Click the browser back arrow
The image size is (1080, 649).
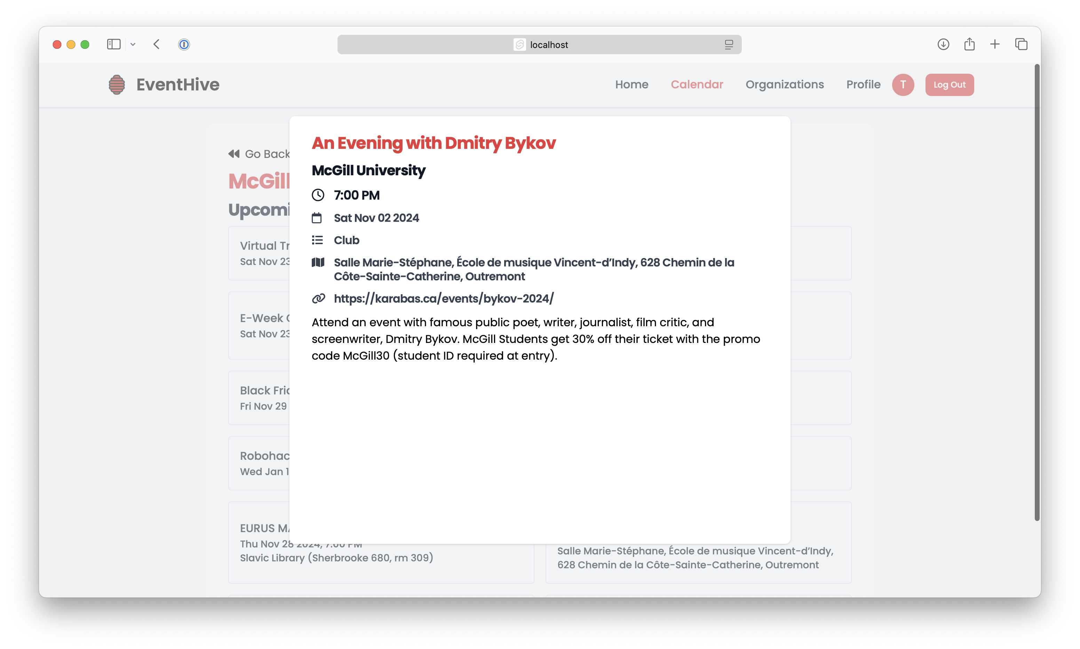tap(157, 45)
